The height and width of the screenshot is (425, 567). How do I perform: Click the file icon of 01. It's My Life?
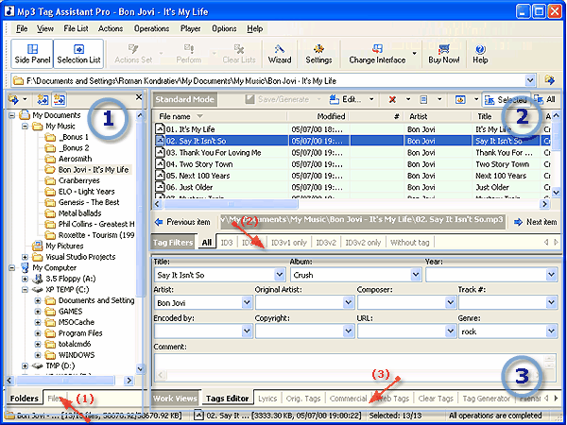(160, 129)
